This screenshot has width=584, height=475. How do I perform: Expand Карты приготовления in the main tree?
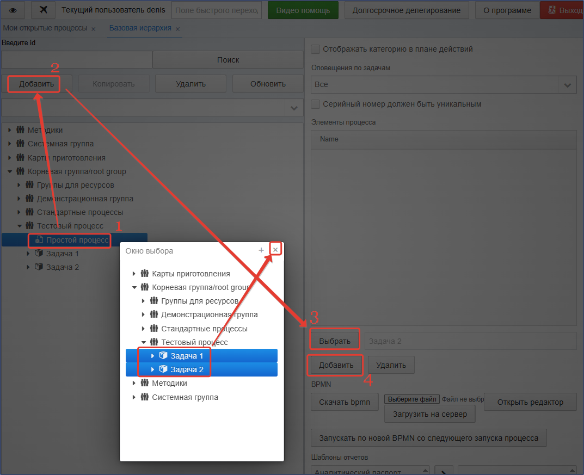coord(10,158)
